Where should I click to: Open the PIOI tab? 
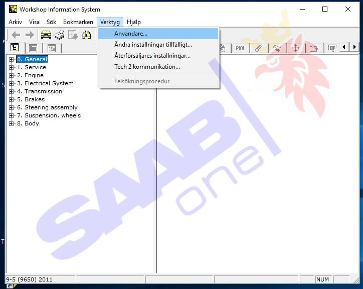240,48
